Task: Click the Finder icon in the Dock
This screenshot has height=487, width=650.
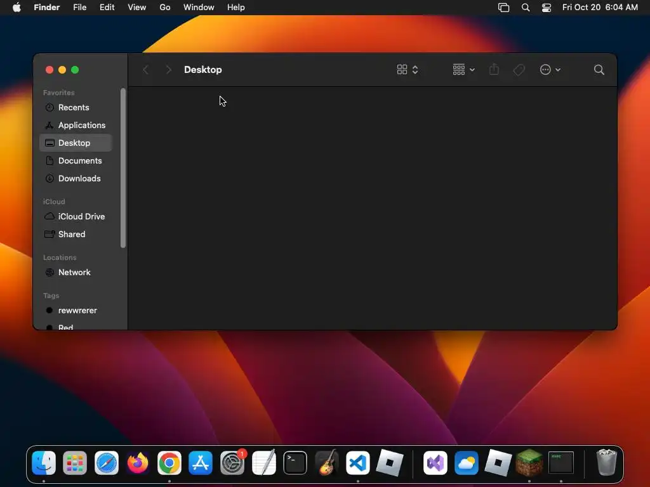Action: coord(44,462)
